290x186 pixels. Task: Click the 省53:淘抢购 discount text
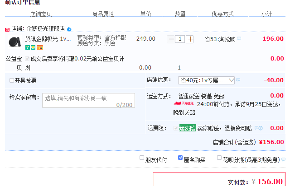(220, 39)
